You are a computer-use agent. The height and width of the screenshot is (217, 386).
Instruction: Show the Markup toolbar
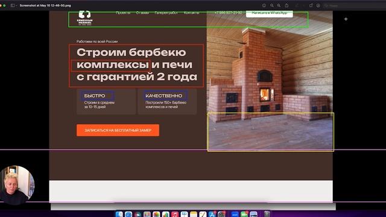[x=318, y=5]
